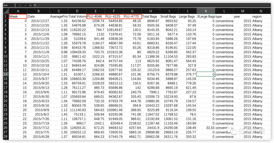The image size is (274, 143).
Task: Click cell with value 1036.74
Action: tap(96, 21)
